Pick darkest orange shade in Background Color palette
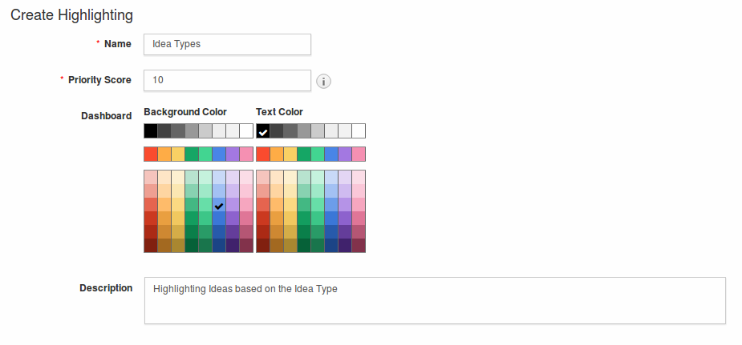742x345 pixels. click(x=164, y=246)
